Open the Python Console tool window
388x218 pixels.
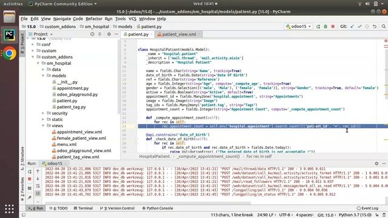158,208
